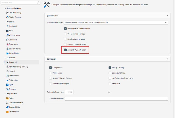Click the Display Options color icon

pyautogui.click(x=7, y=17)
